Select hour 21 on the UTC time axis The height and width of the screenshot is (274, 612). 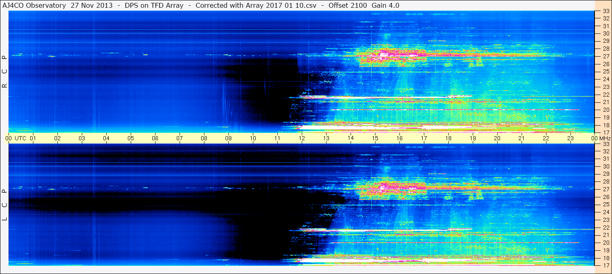click(x=522, y=138)
